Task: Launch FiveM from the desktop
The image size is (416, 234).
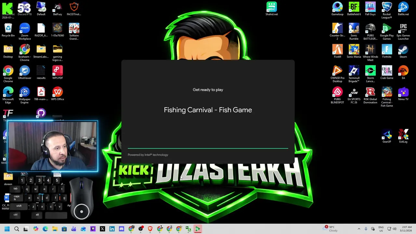Action: point(337,51)
